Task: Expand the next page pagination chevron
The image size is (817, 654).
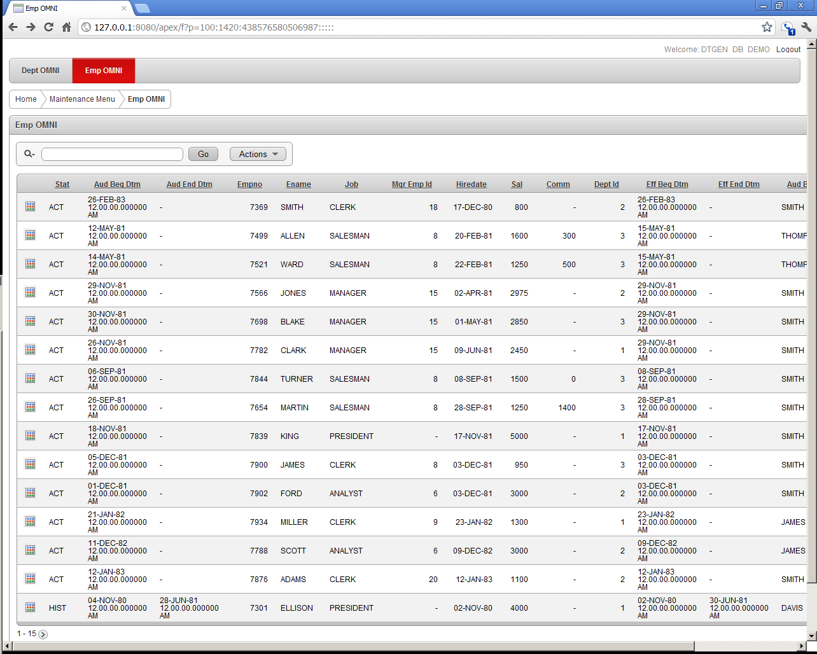Action: [x=43, y=634]
